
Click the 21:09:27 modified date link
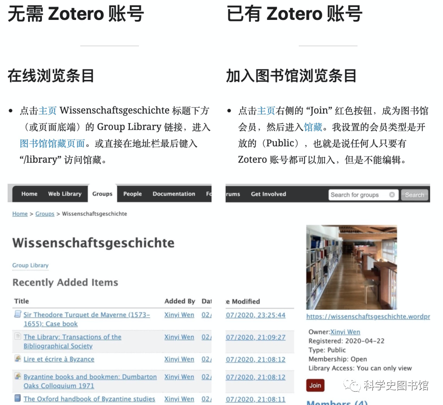256,338
